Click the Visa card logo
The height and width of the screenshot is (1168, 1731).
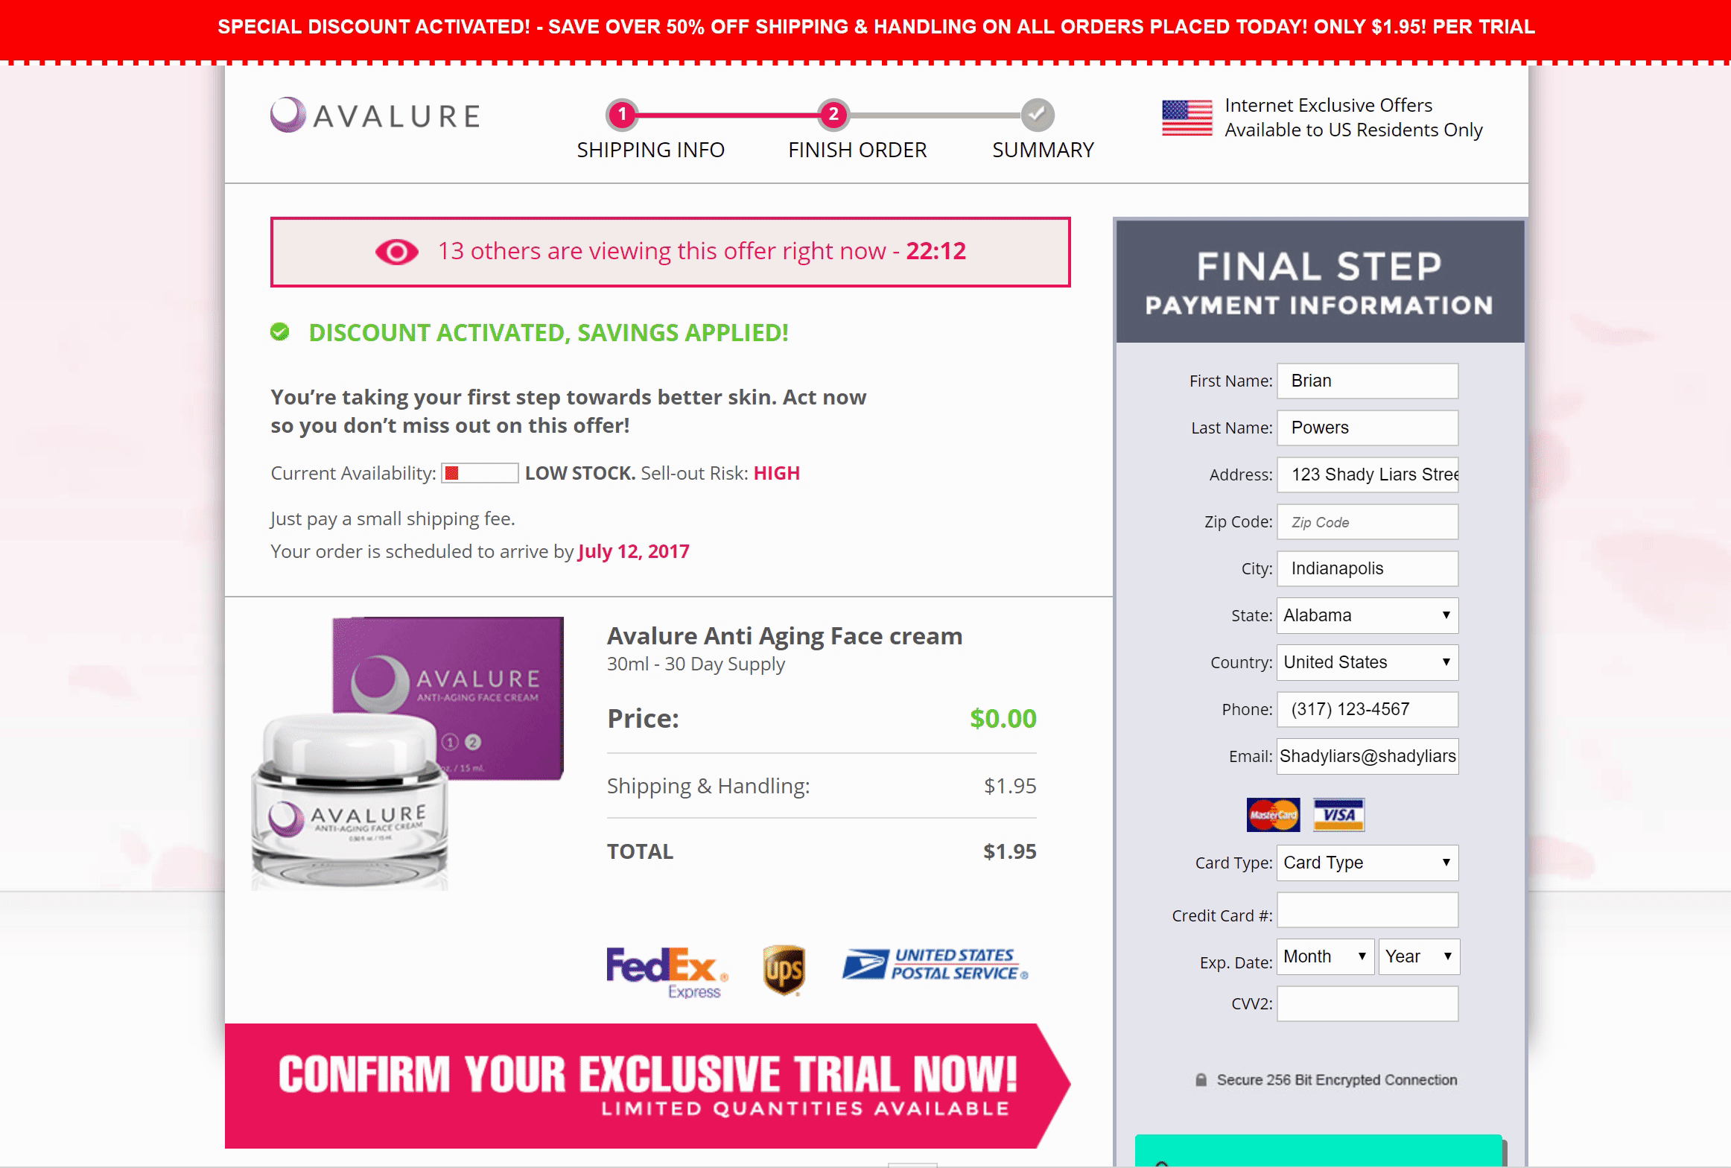pos(1338,814)
